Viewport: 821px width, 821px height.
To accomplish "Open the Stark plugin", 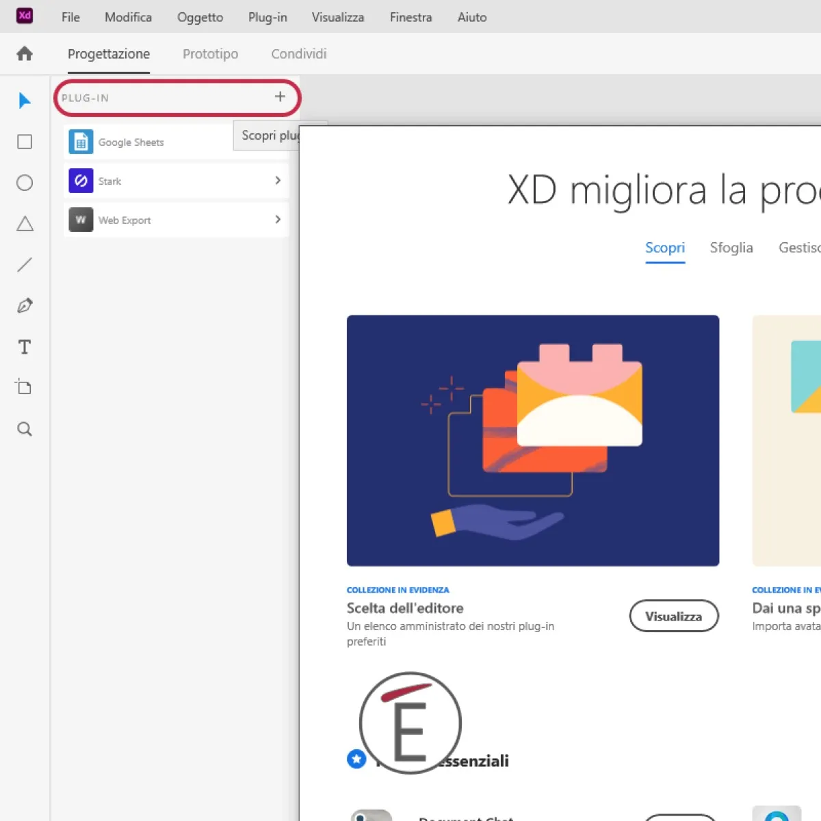I will (x=109, y=181).
